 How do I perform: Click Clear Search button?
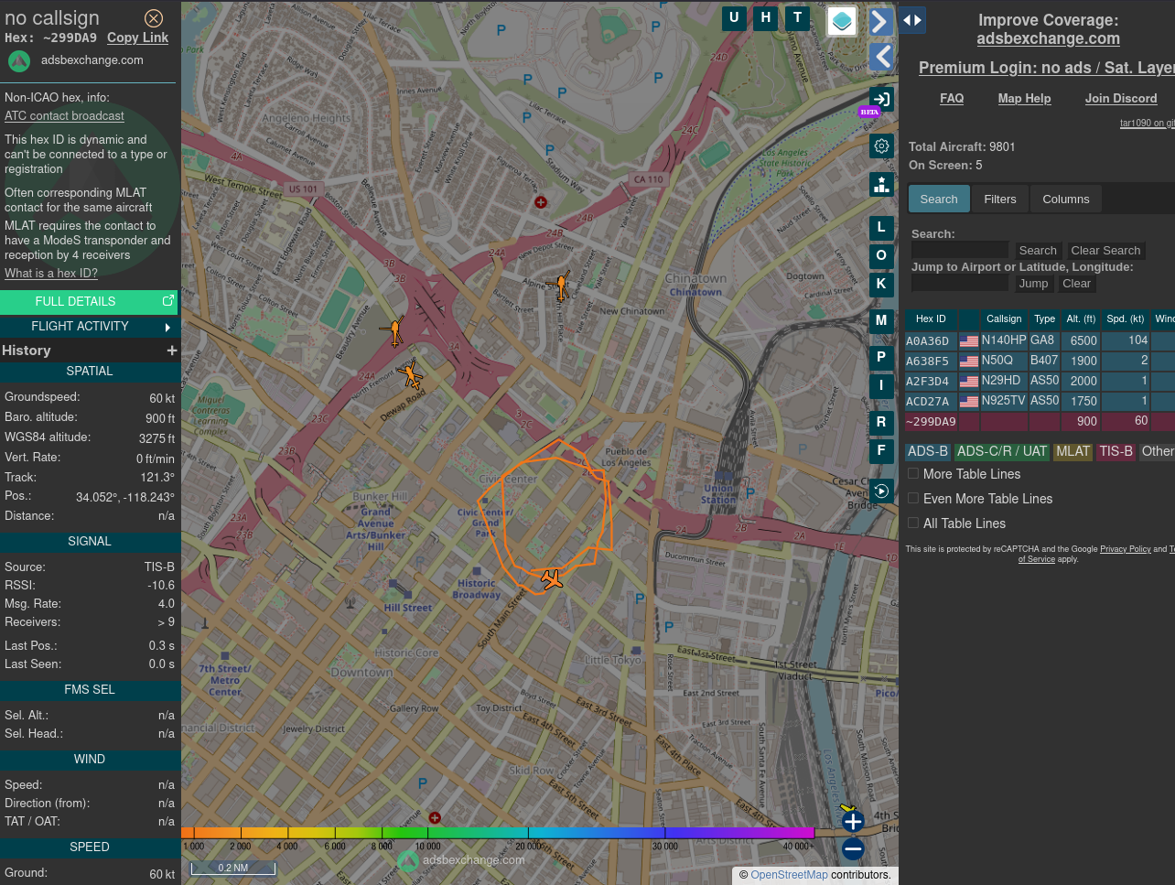tap(1105, 251)
